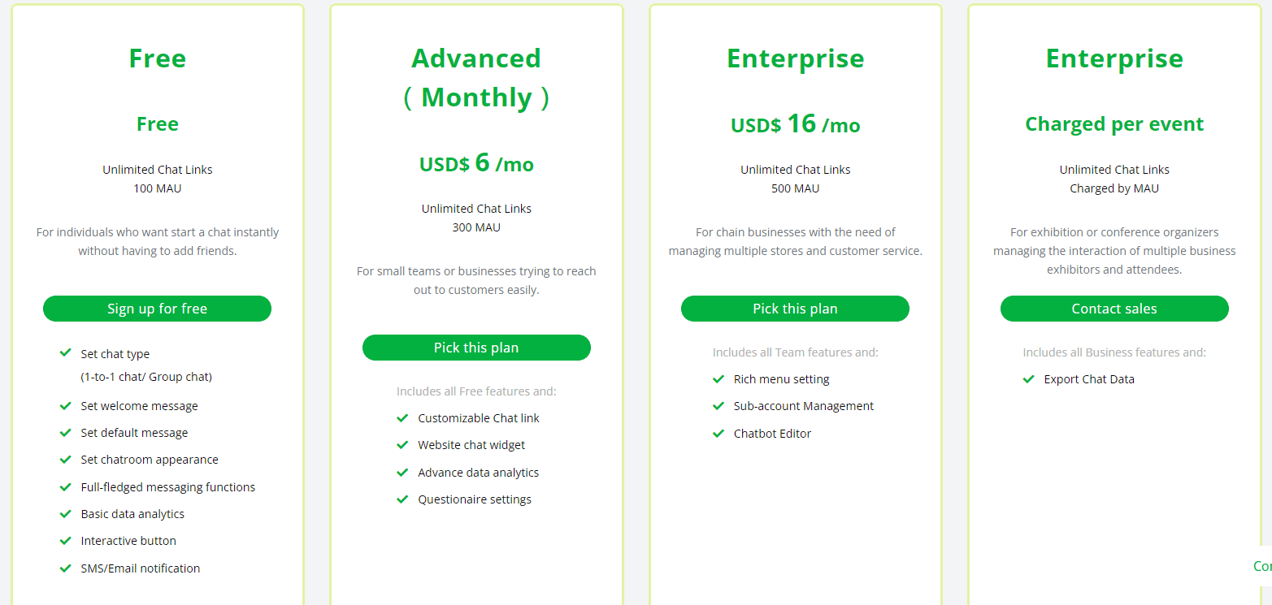Click the checkmark next to Rich menu setting
1272x605 pixels.
(x=718, y=378)
